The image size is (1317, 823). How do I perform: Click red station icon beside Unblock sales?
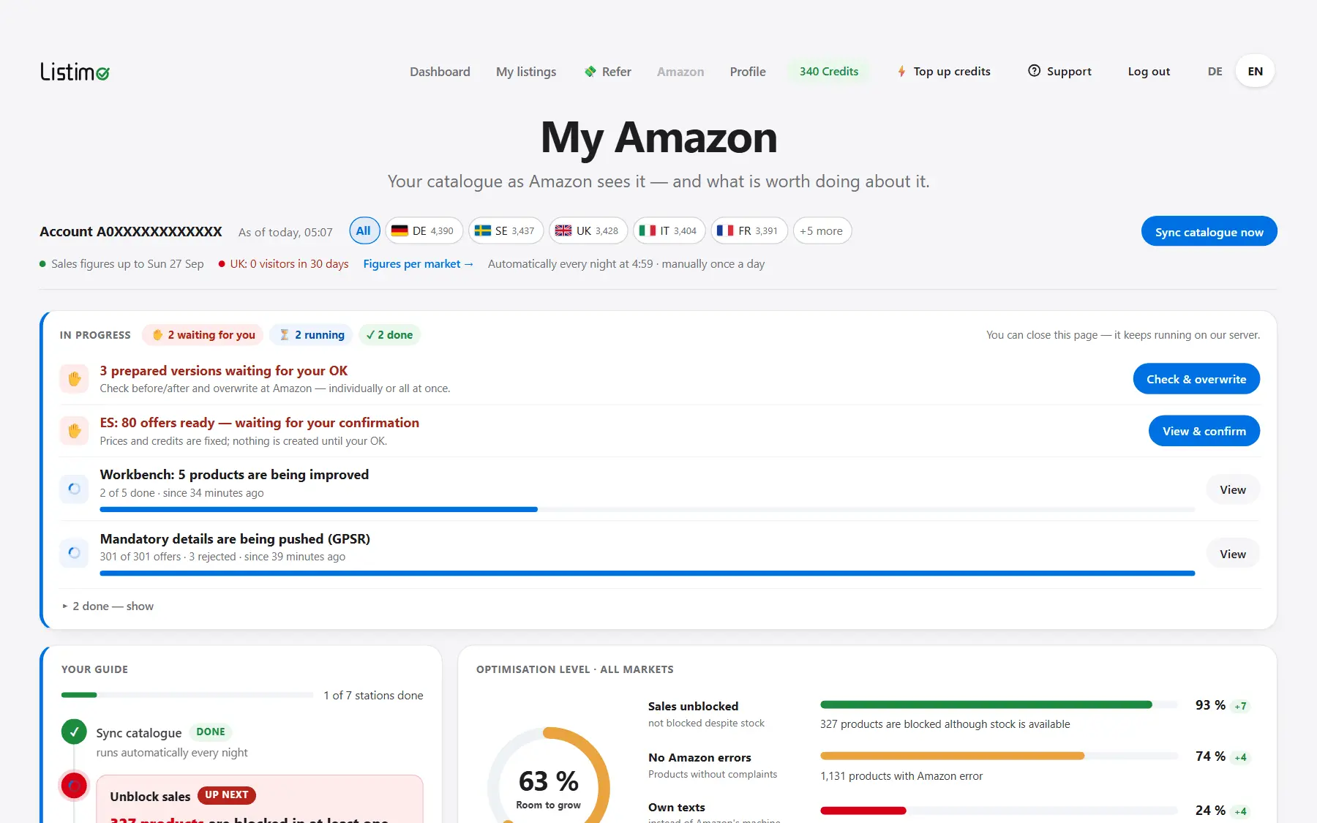pos(74,786)
